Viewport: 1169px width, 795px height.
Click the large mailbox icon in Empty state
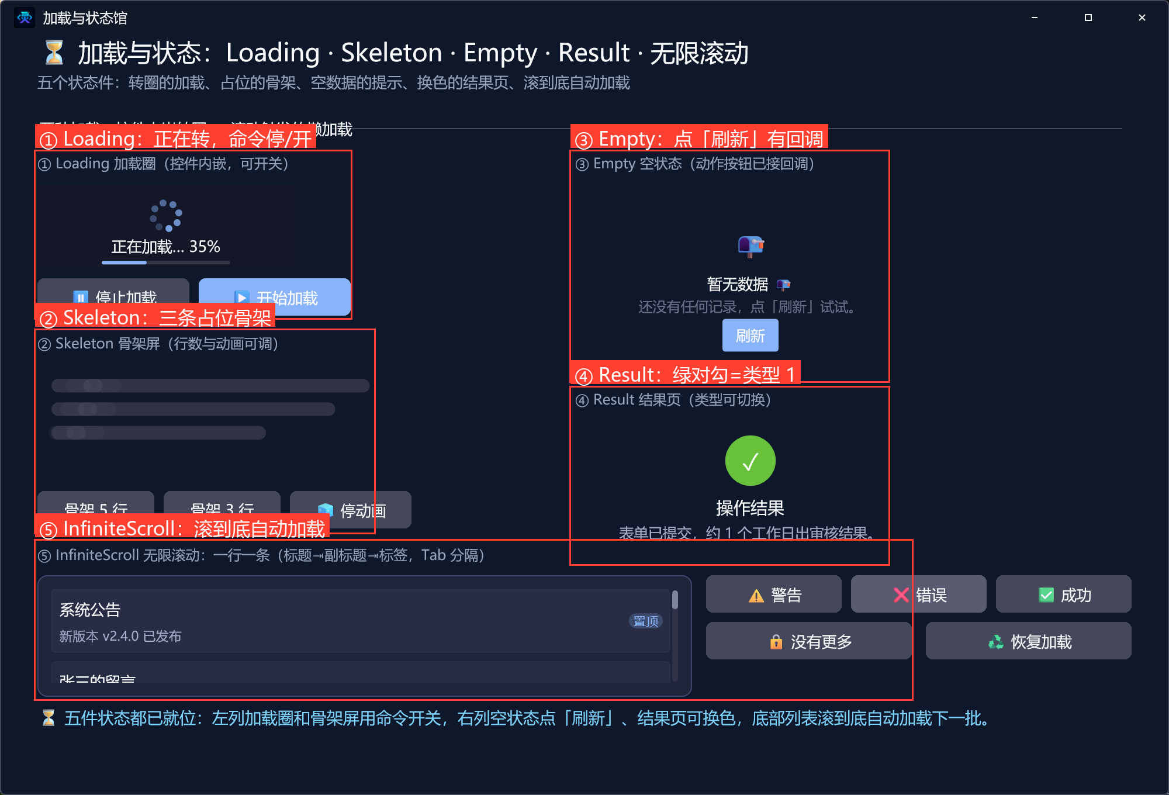point(750,246)
